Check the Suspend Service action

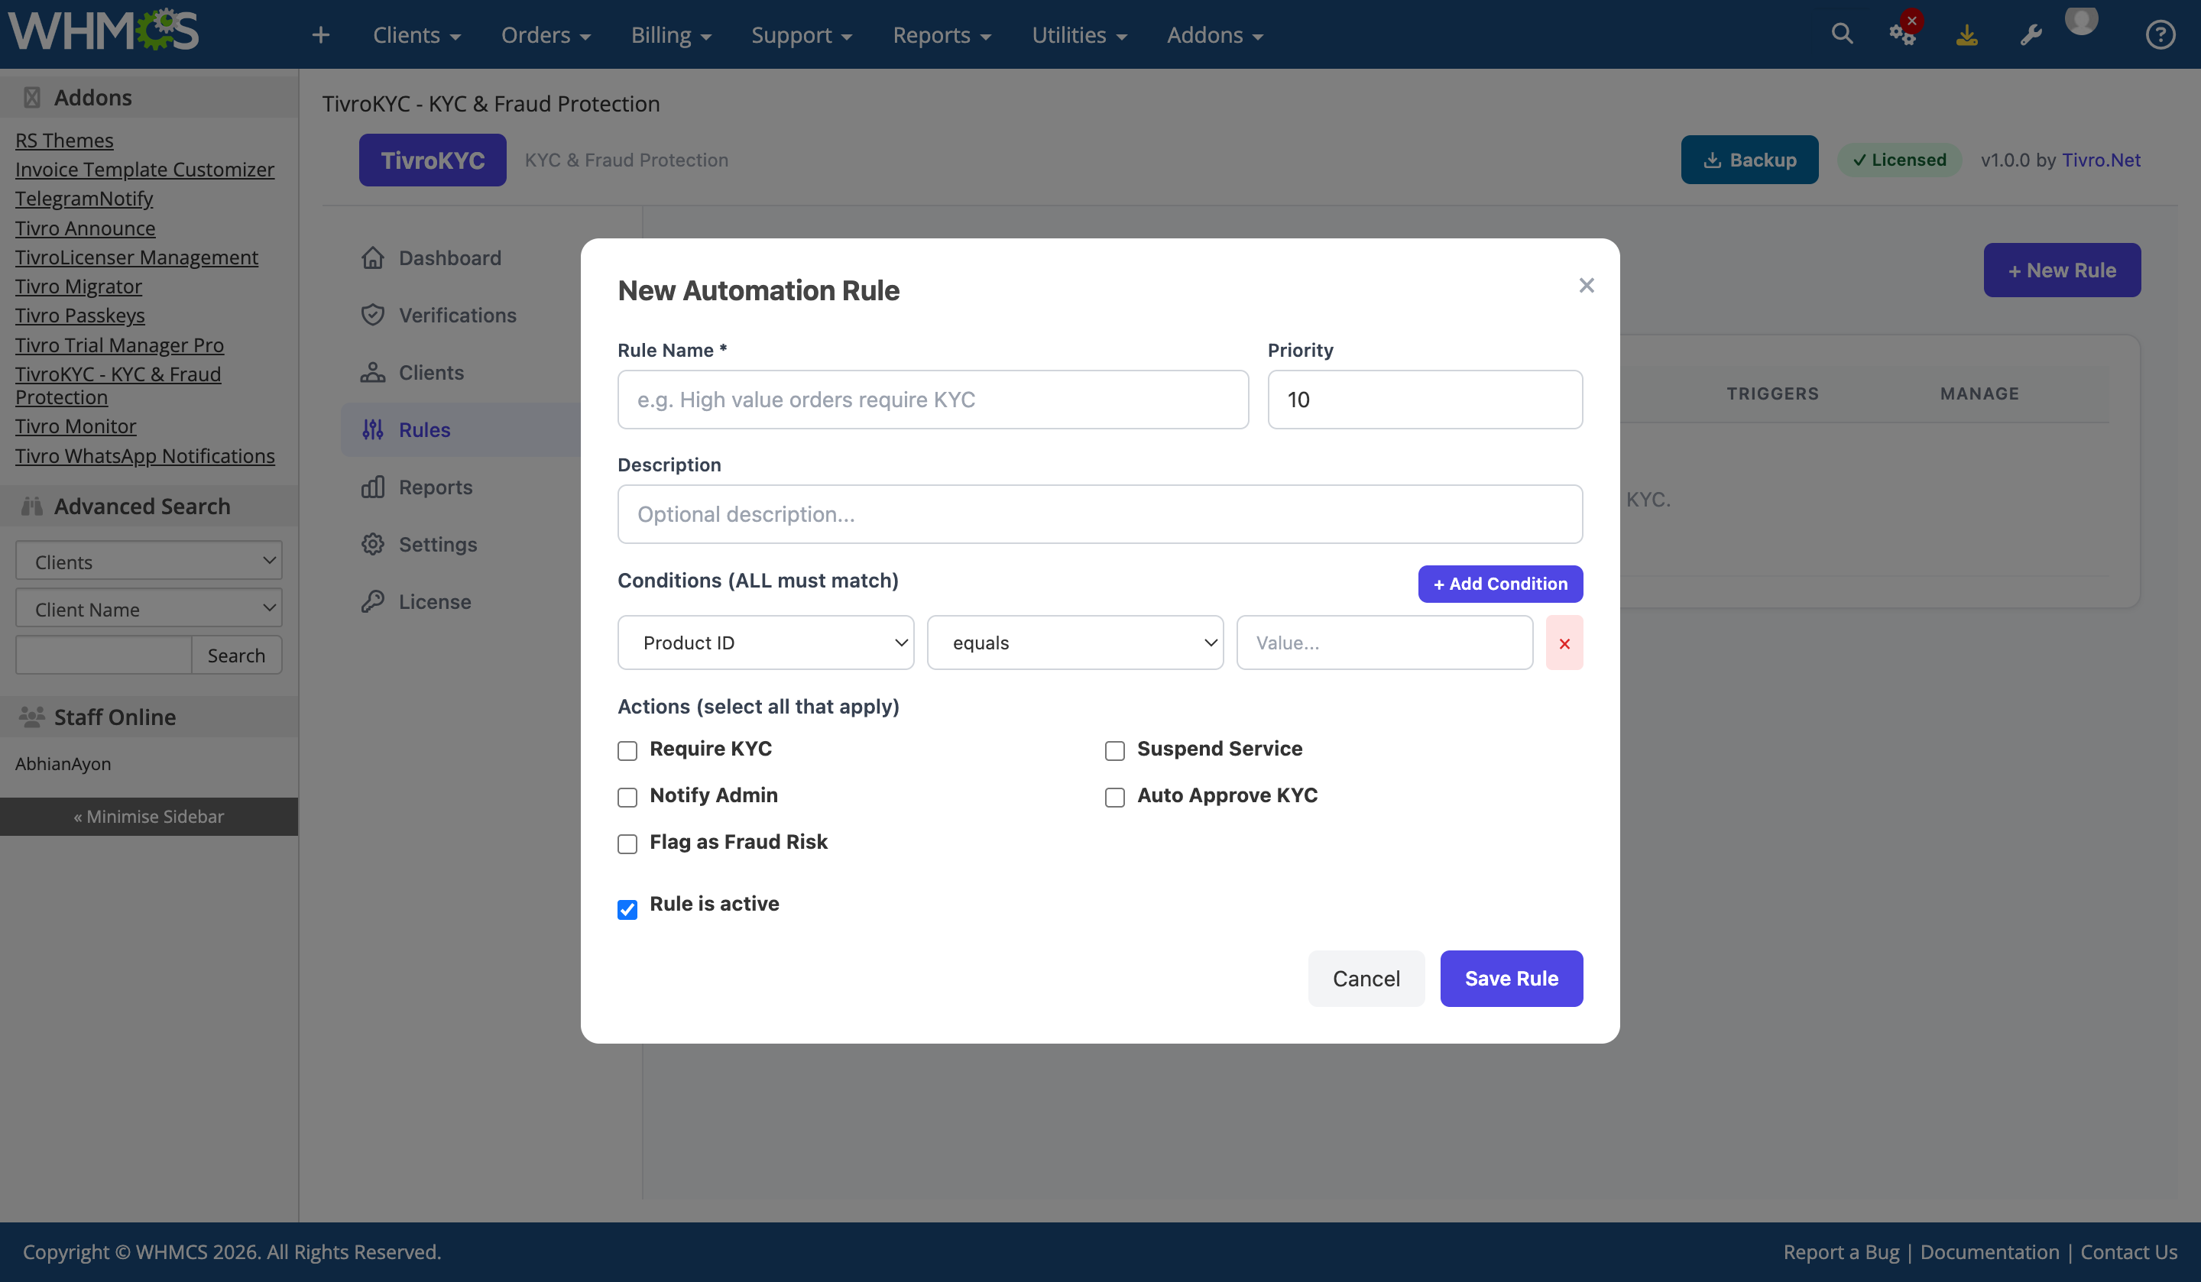1114,751
